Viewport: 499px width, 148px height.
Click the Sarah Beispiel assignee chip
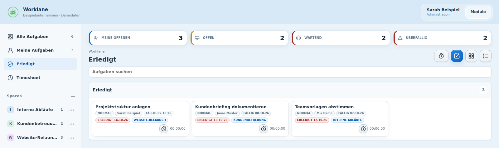[128, 113]
